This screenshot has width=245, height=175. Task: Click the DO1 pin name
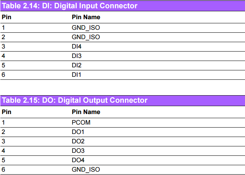pyautogui.click(x=78, y=132)
